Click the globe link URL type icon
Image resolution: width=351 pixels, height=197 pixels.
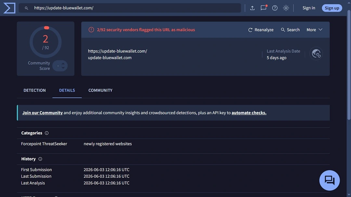click(x=316, y=54)
